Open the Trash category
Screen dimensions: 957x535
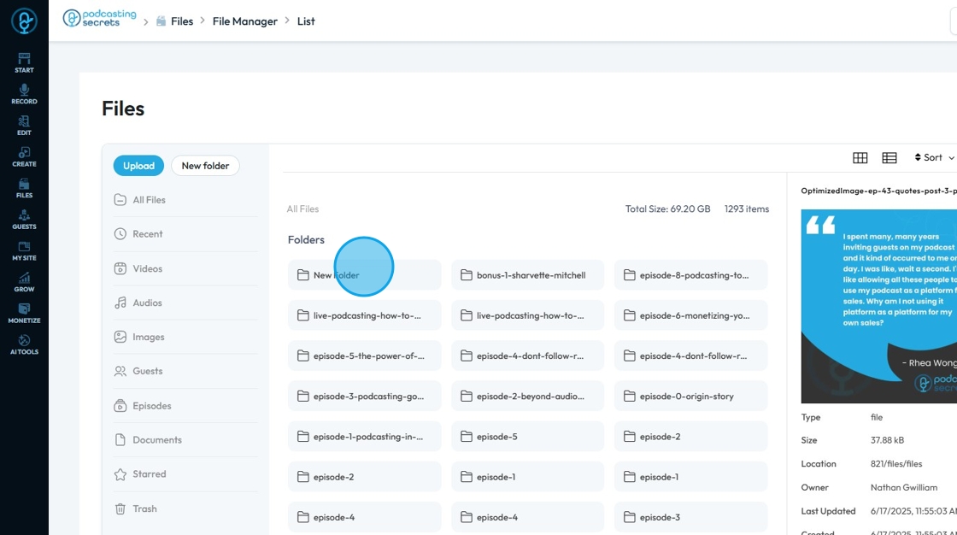click(x=144, y=509)
